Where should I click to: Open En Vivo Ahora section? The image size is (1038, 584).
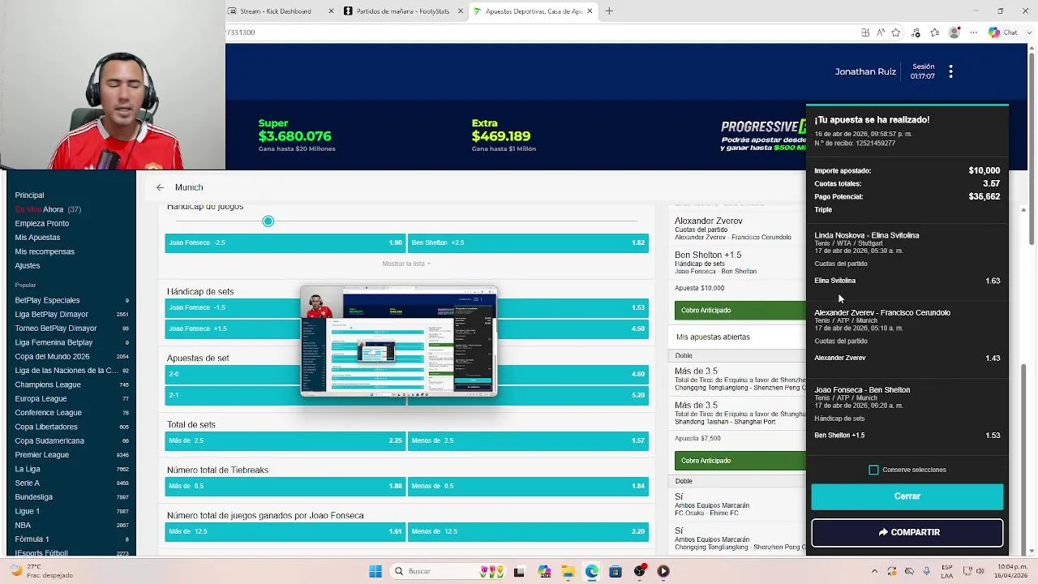point(48,209)
